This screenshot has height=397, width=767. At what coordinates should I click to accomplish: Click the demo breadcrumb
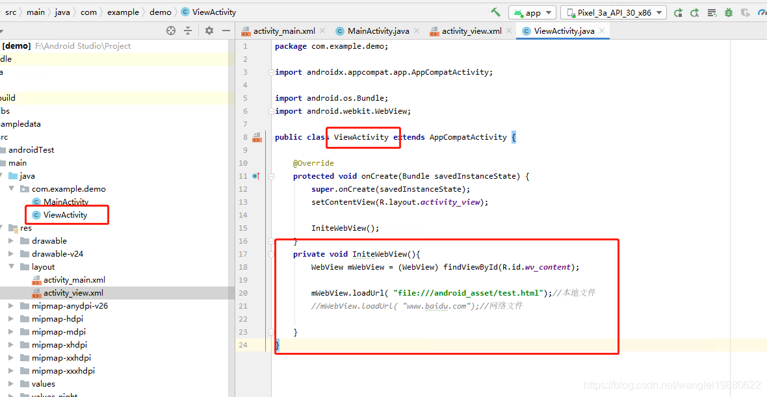pos(161,12)
